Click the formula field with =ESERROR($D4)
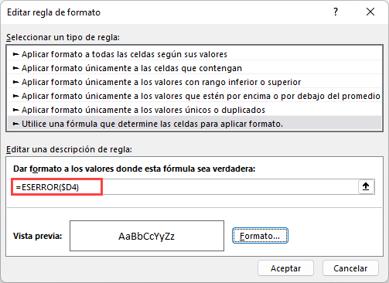Screen dimensions: 389x283 (185, 187)
